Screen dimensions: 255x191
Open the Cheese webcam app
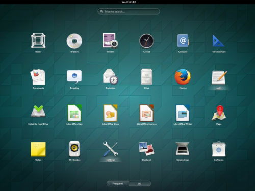tap(111, 41)
